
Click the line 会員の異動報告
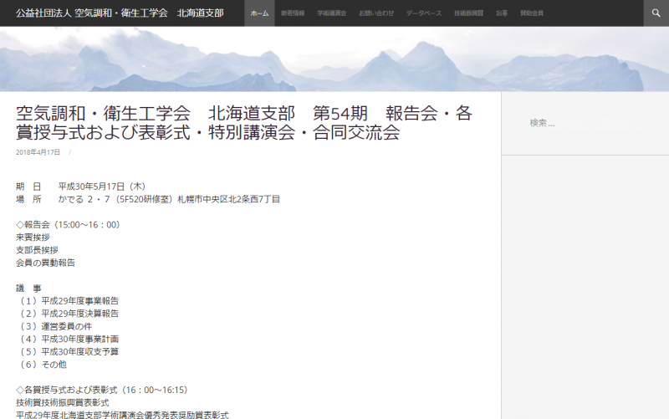[x=46, y=263]
